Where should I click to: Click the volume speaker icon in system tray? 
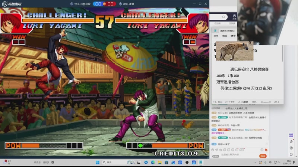pos(279,163)
